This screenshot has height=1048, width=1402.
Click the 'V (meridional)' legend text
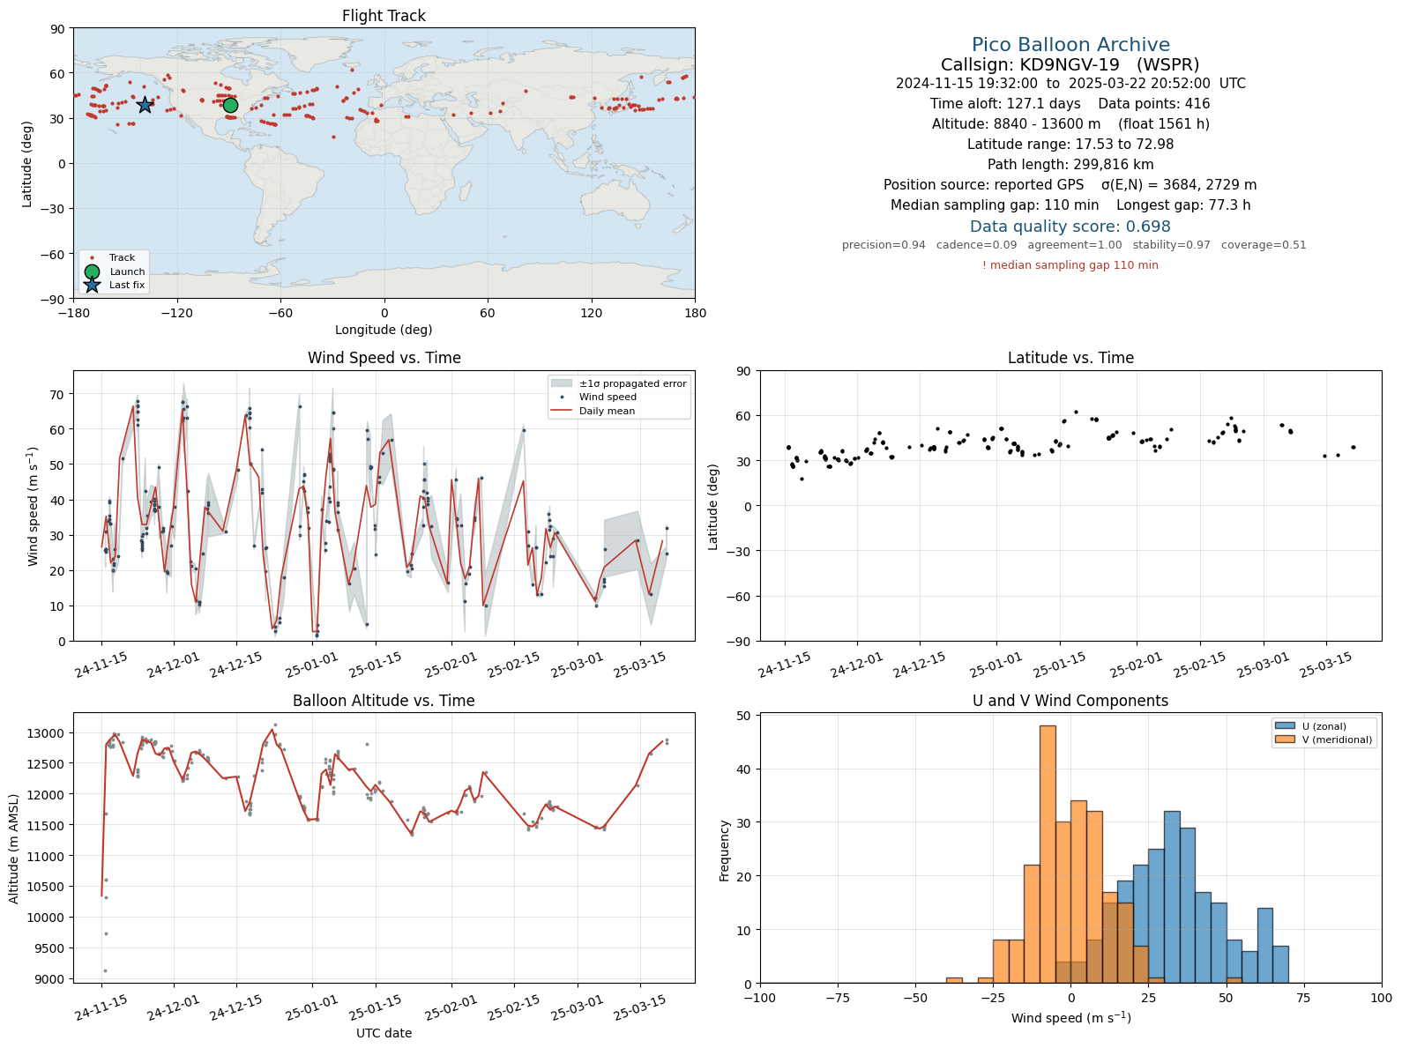[x=1338, y=740]
